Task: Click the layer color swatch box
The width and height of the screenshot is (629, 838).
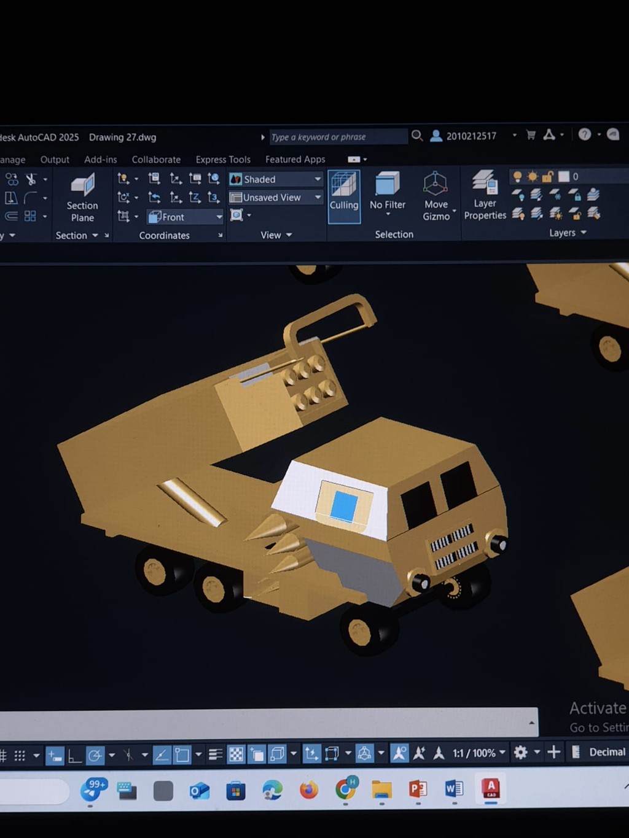Action: (563, 177)
